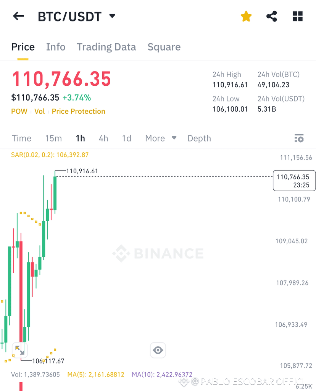The image size is (316, 391).
Task: Tap the POW tag
Action: (x=19, y=111)
